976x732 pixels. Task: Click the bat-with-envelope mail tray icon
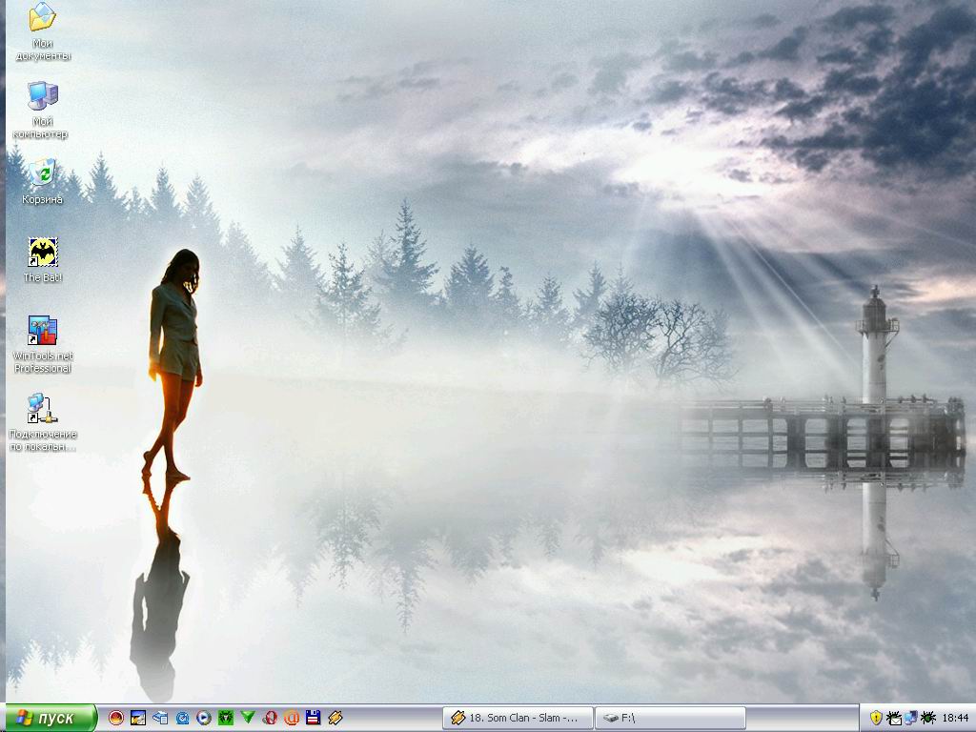894,718
